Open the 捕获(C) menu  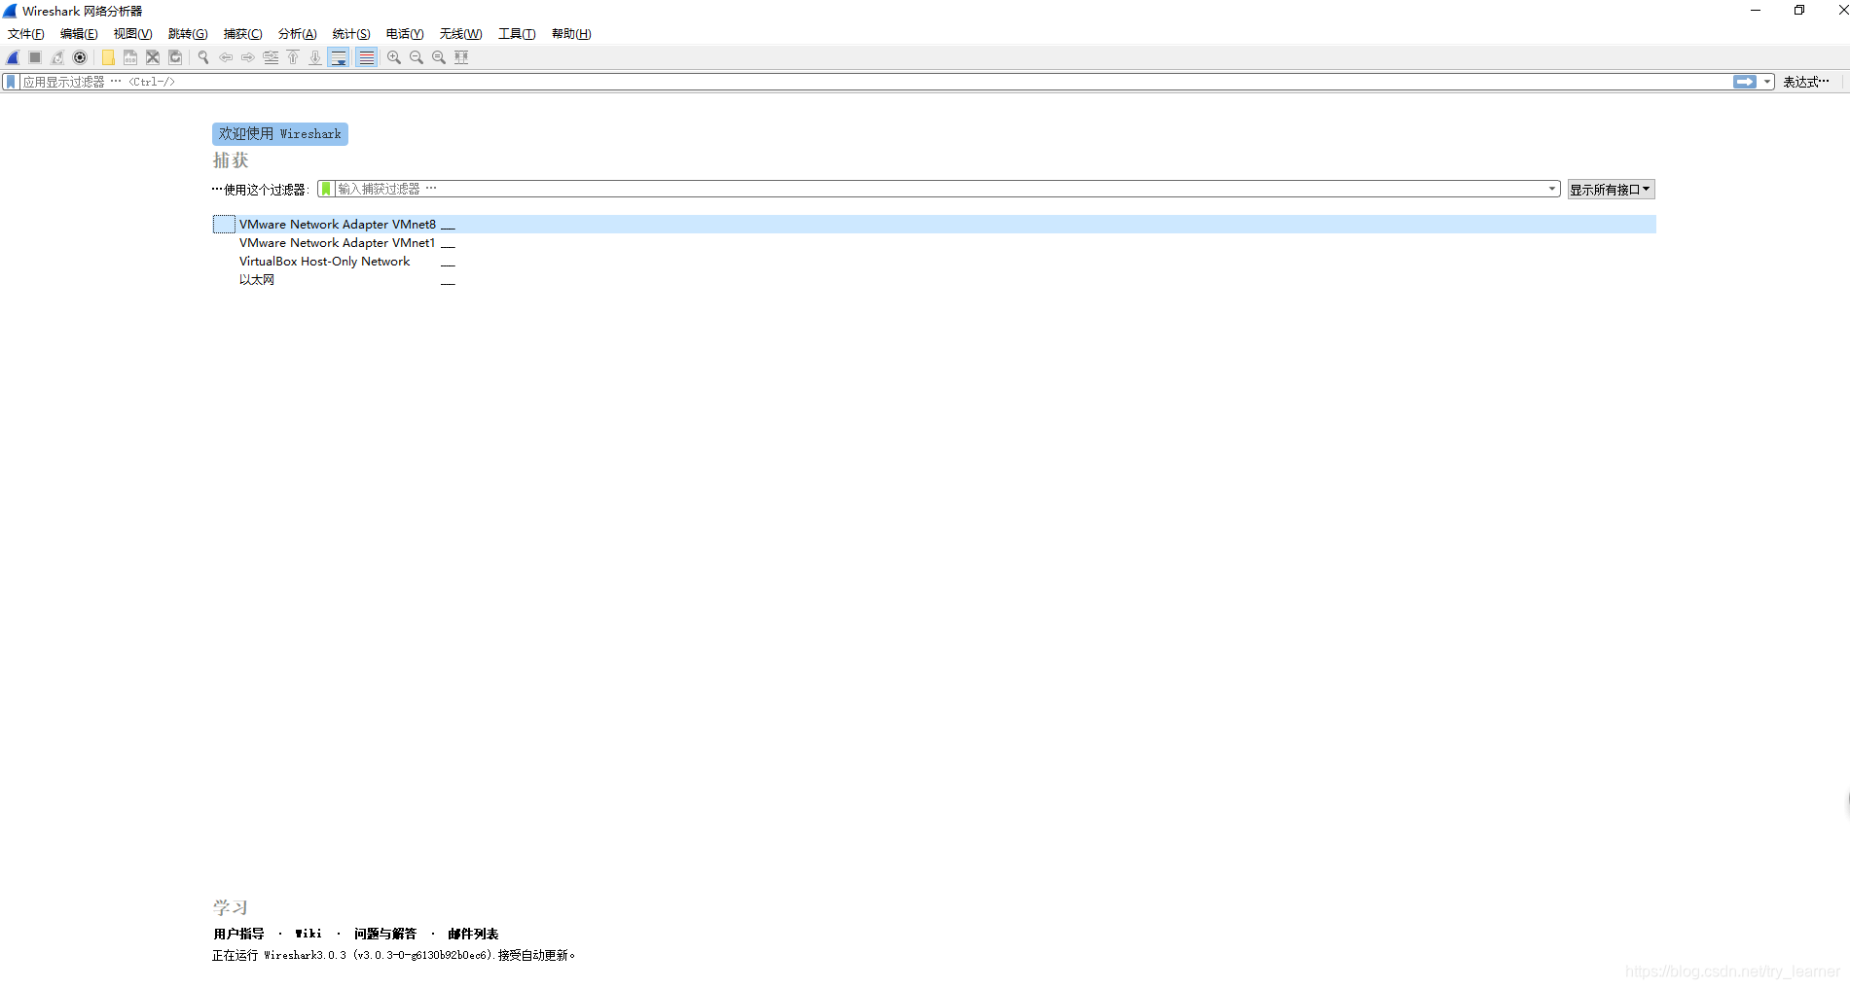[242, 34]
